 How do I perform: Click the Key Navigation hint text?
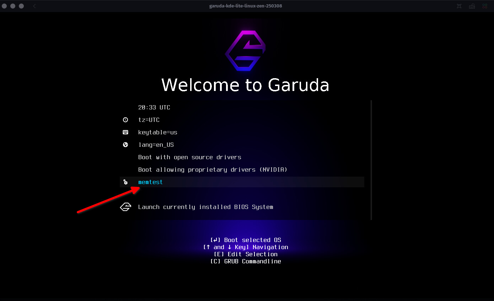click(246, 247)
